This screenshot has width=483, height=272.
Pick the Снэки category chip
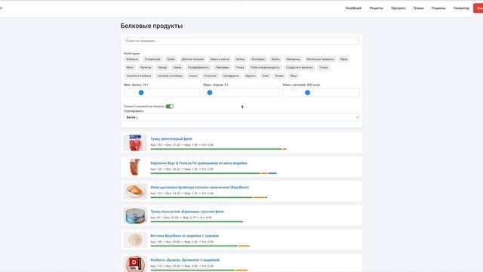click(324, 67)
